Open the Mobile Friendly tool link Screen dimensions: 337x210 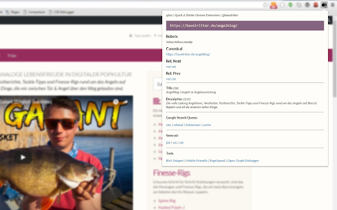coord(196,161)
